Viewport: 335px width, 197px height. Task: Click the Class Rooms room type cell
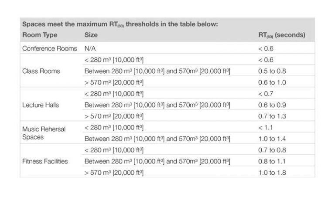coord(41,71)
